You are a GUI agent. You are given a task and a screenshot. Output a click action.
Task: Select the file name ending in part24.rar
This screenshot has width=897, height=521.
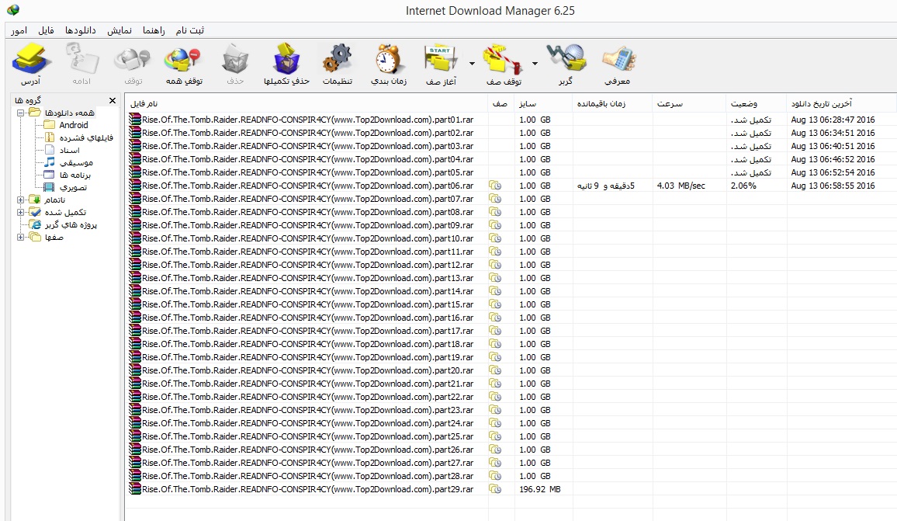308,423
